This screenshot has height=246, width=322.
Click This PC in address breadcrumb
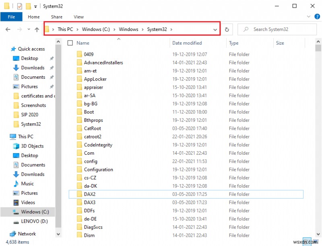(65, 29)
